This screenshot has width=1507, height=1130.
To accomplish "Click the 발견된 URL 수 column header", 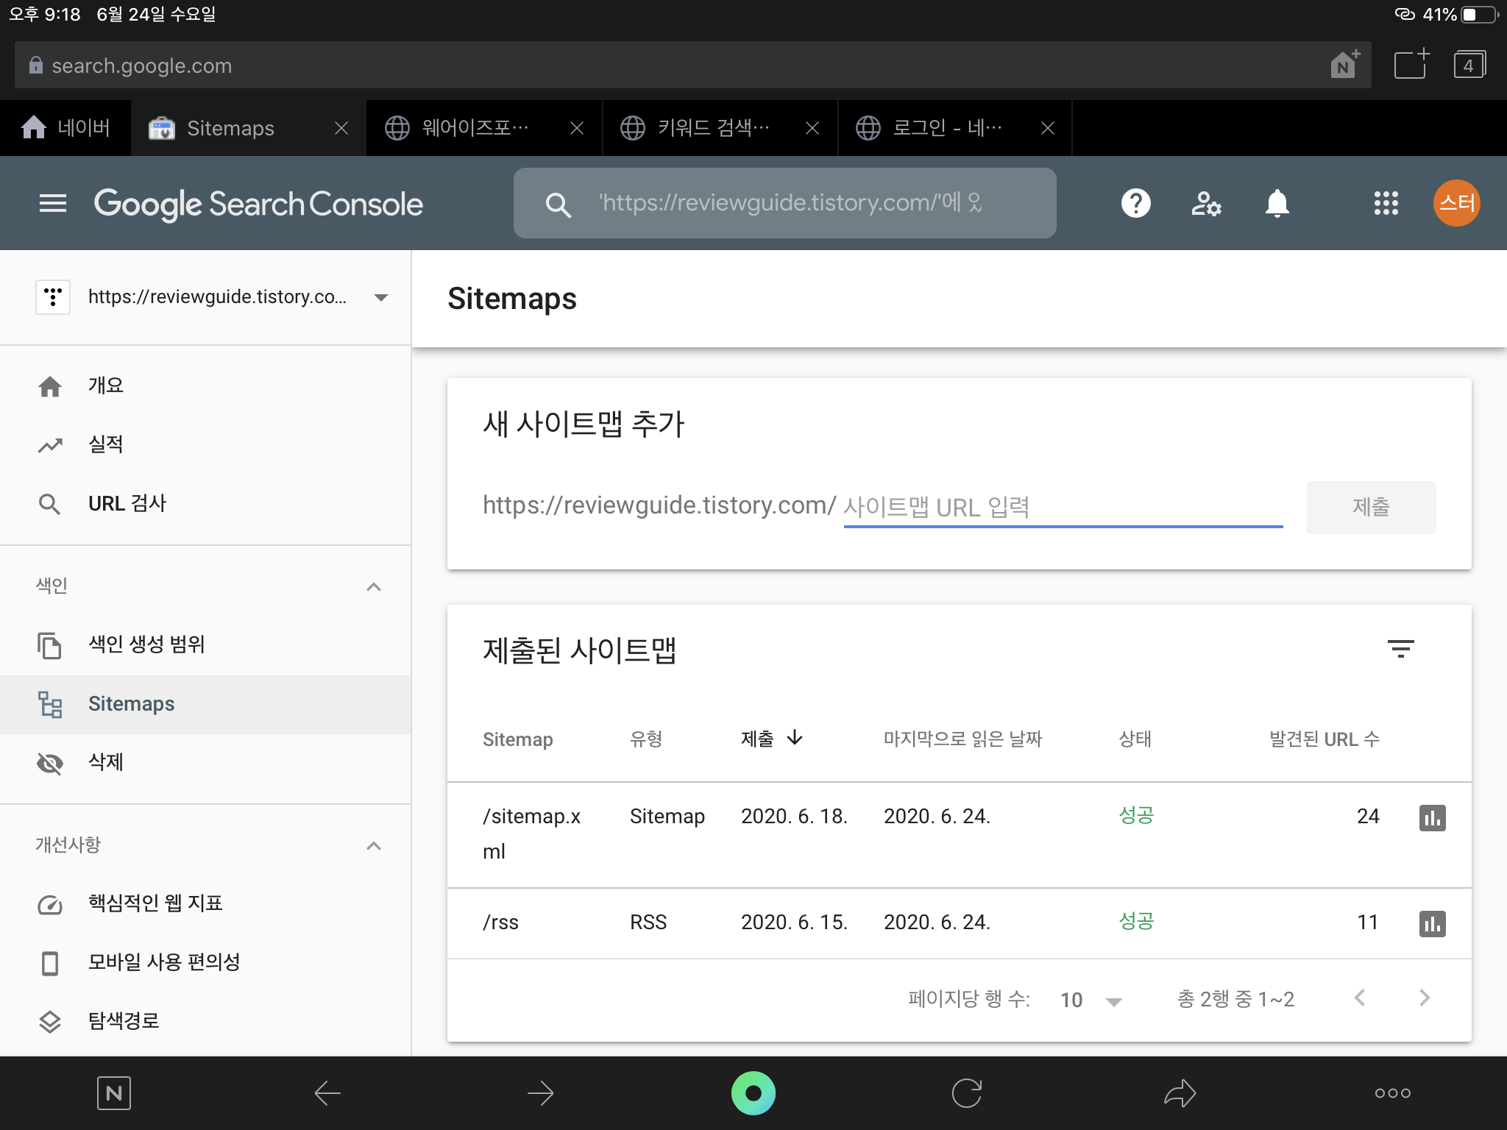I will pyautogui.click(x=1324, y=739).
